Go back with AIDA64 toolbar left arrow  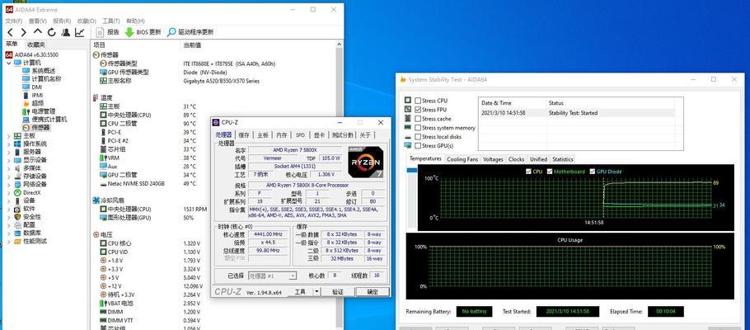click(11, 32)
